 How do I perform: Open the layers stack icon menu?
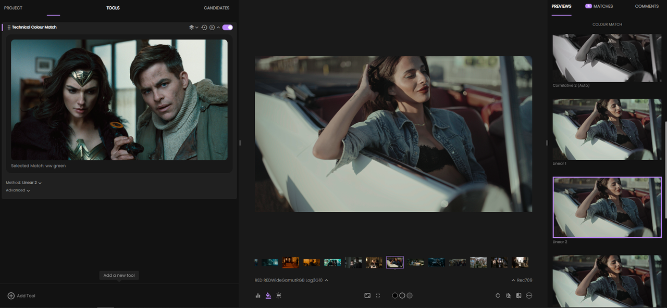tap(193, 27)
